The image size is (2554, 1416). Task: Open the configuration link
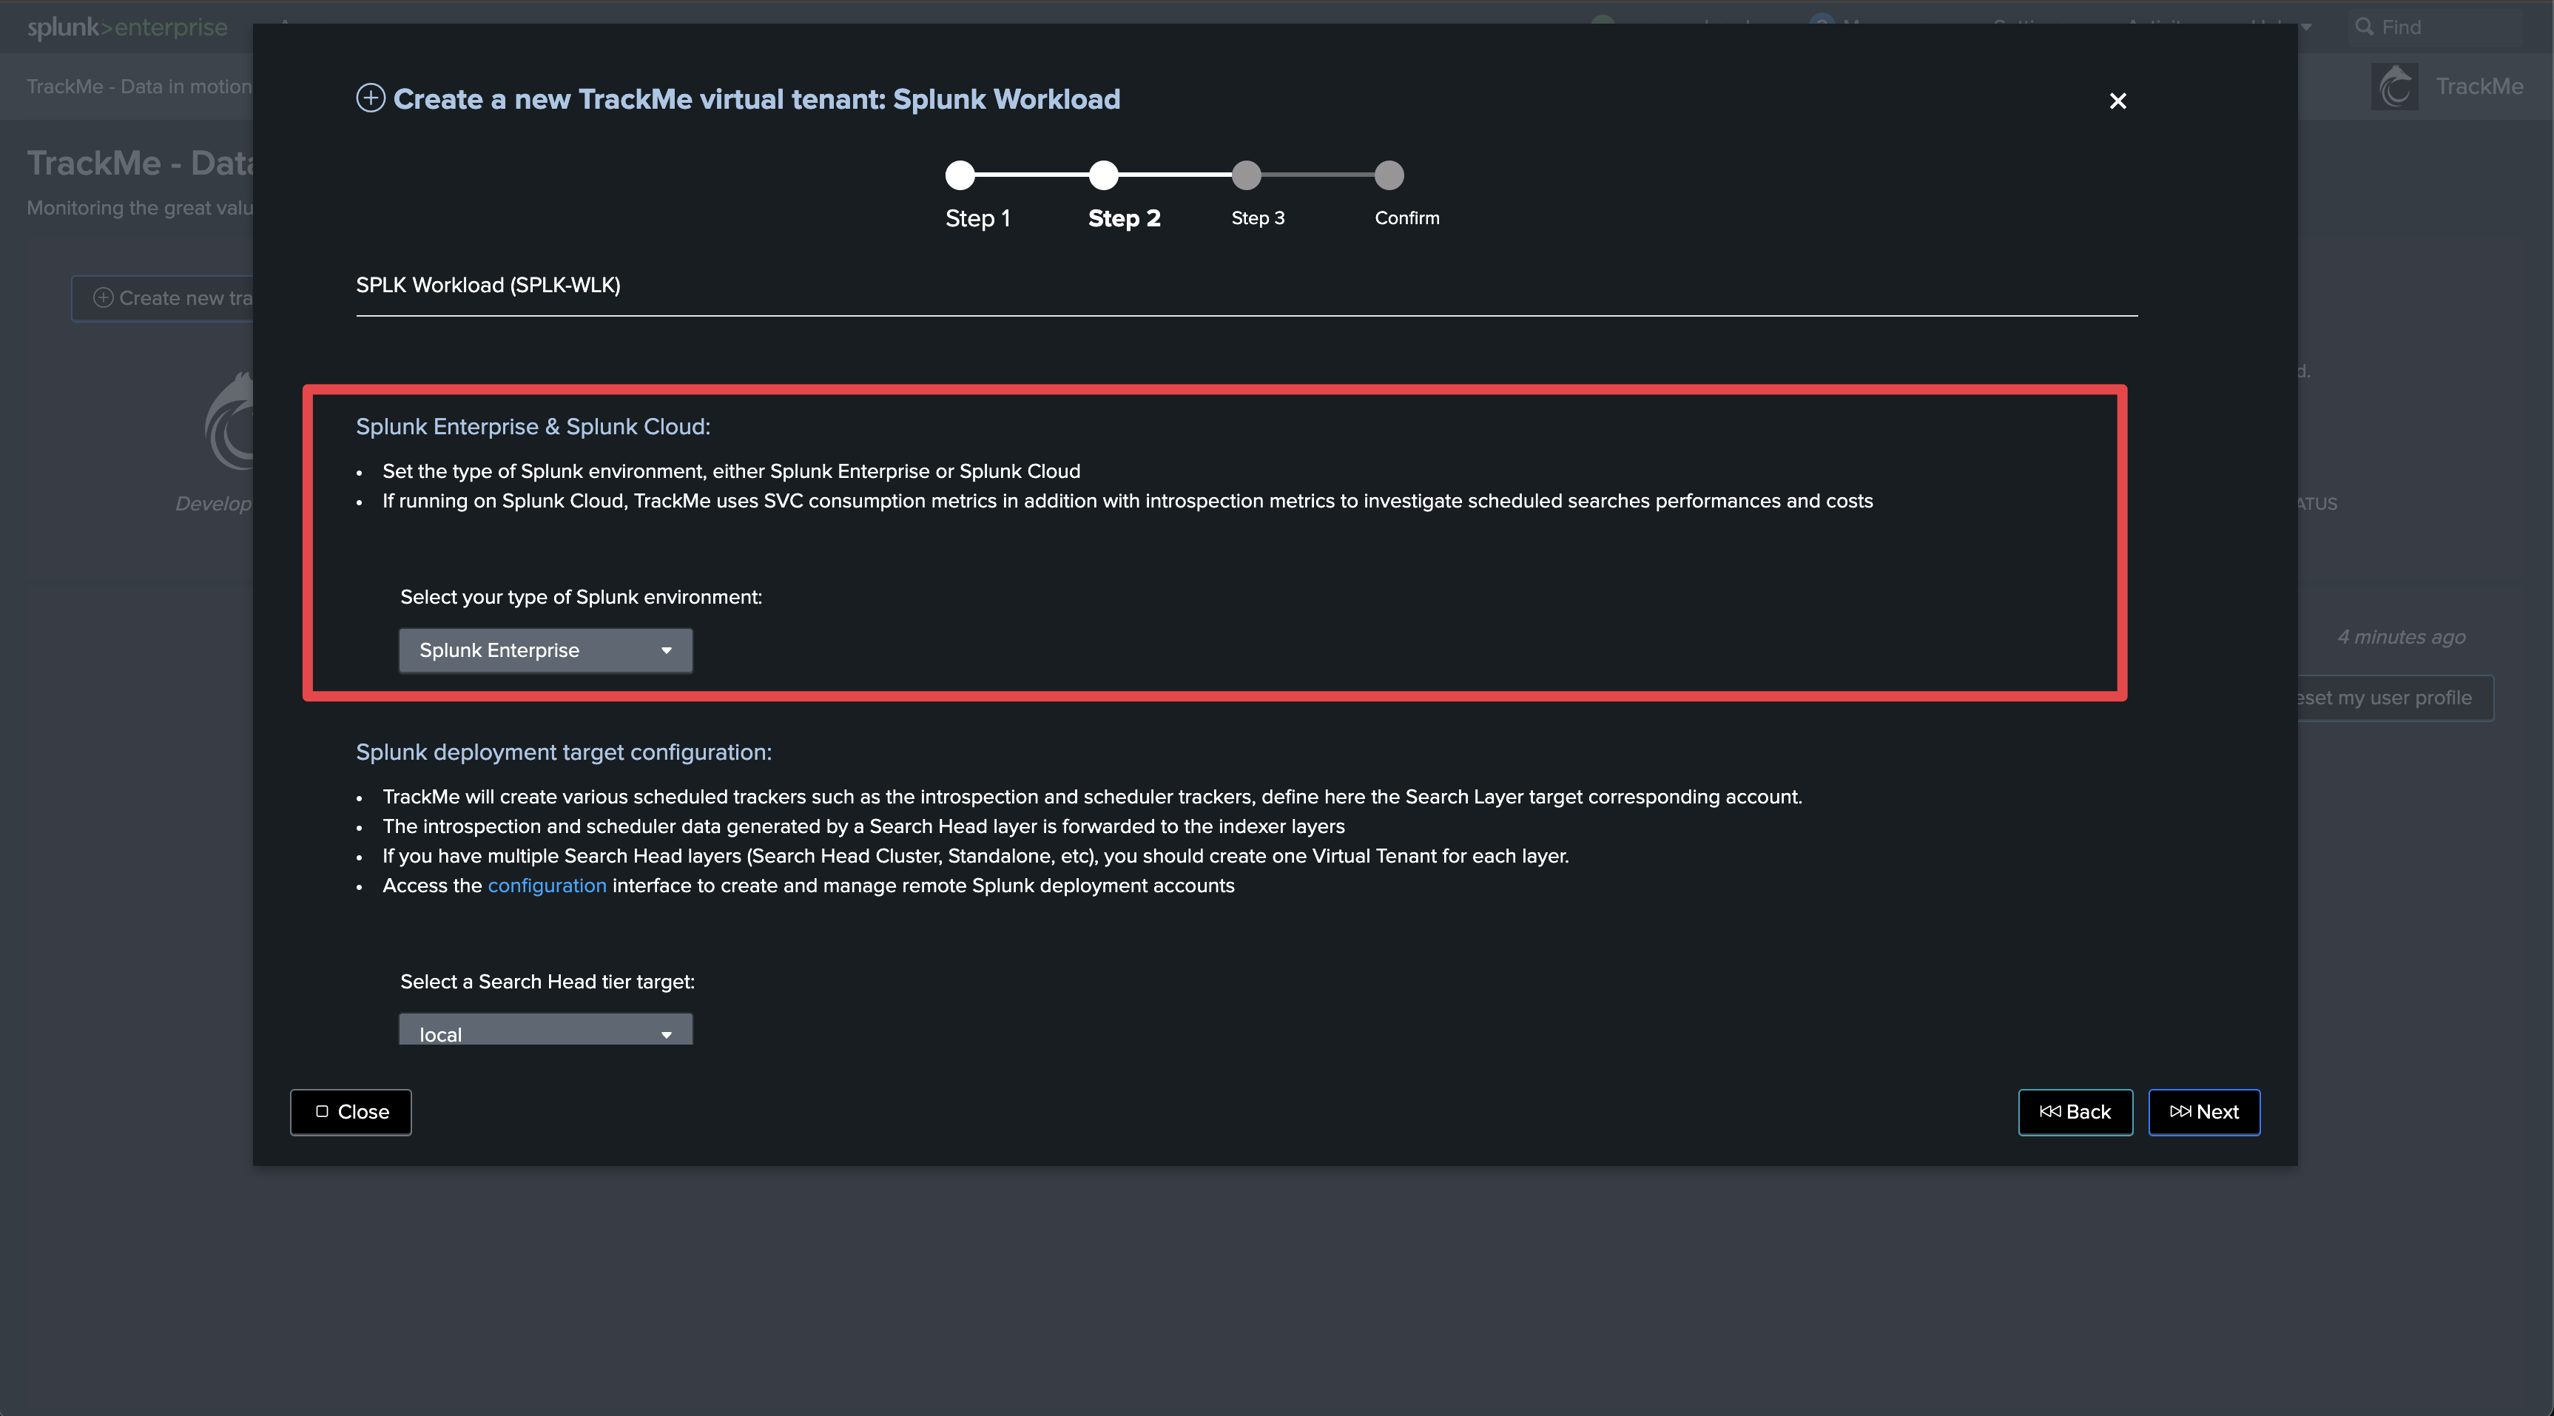546,886
